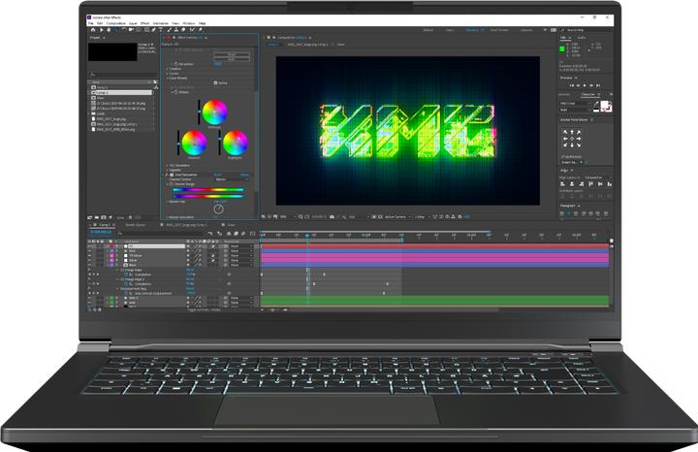Move anchor point with right arrow
698x452 pixels.
579,139
